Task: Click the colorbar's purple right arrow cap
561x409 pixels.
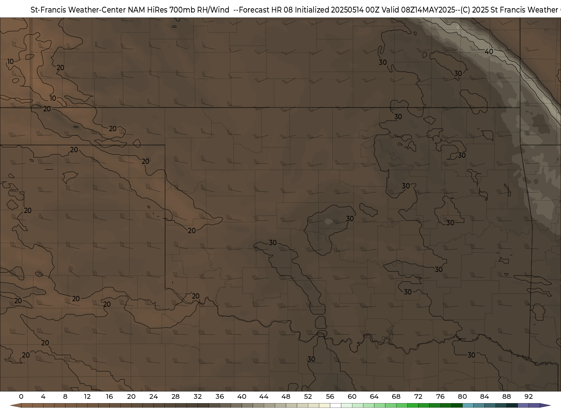Action: (545, 405)
